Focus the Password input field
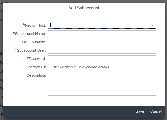The image size is (167, 120). pyautogui.click(x=102, y=59)
